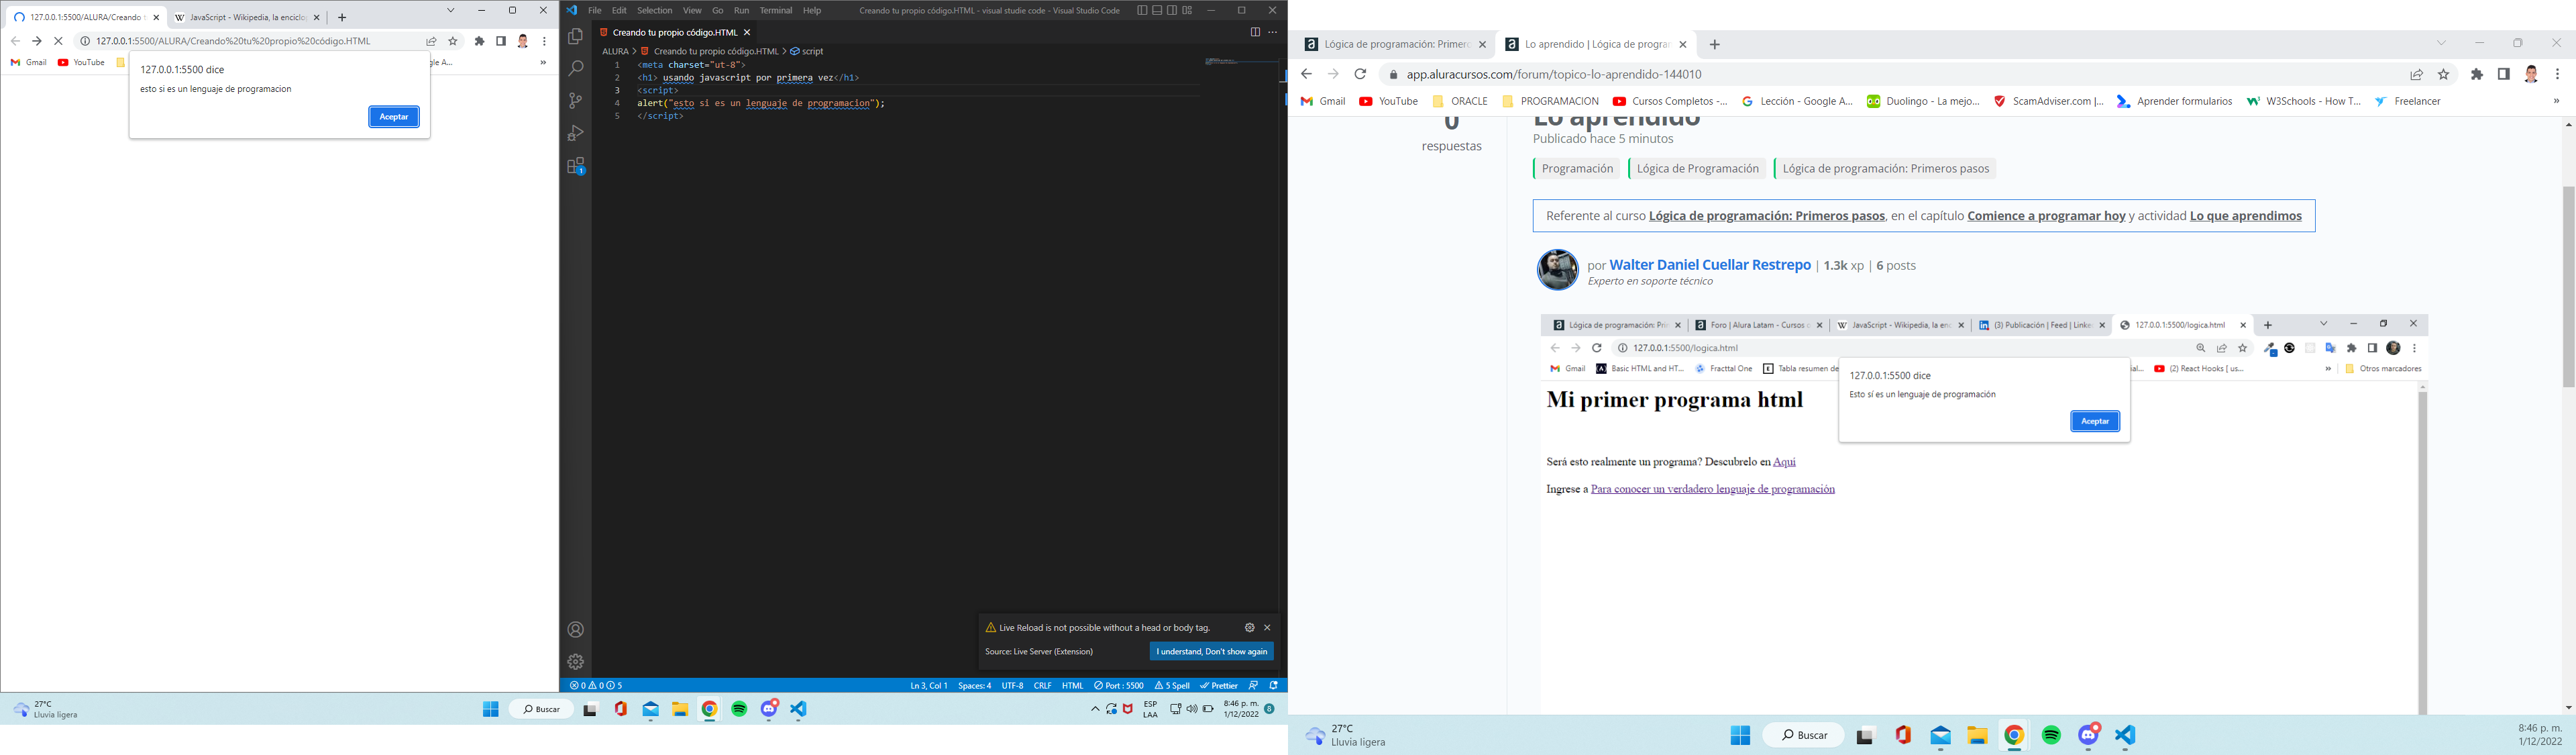2576x755 pixels.
Task: Open Extensions view with update badge
Action: click(x=576, y=166)
